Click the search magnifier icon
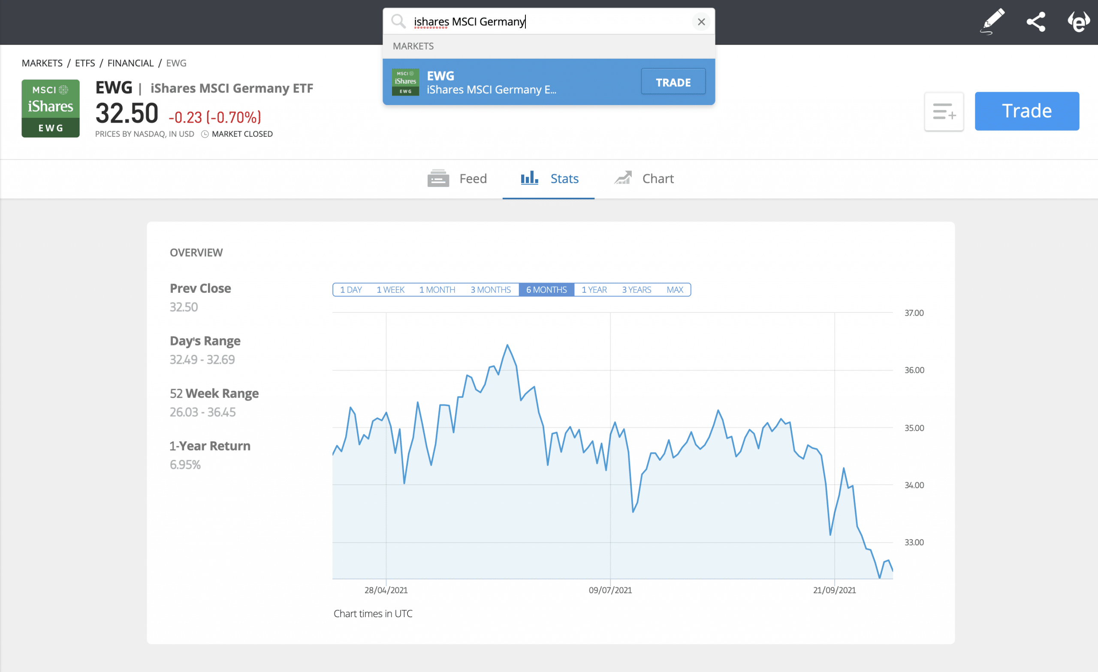 pos(398,21)
